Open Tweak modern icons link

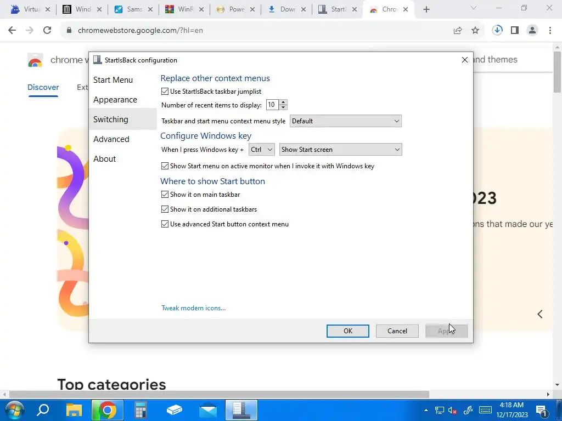[194, 308]
